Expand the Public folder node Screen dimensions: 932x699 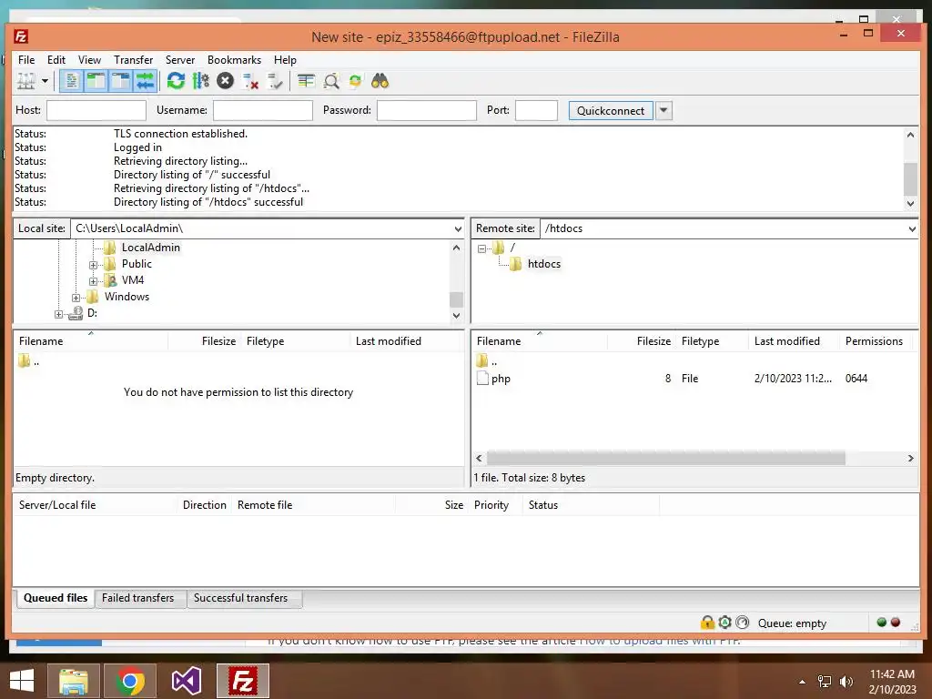point(94,265)
